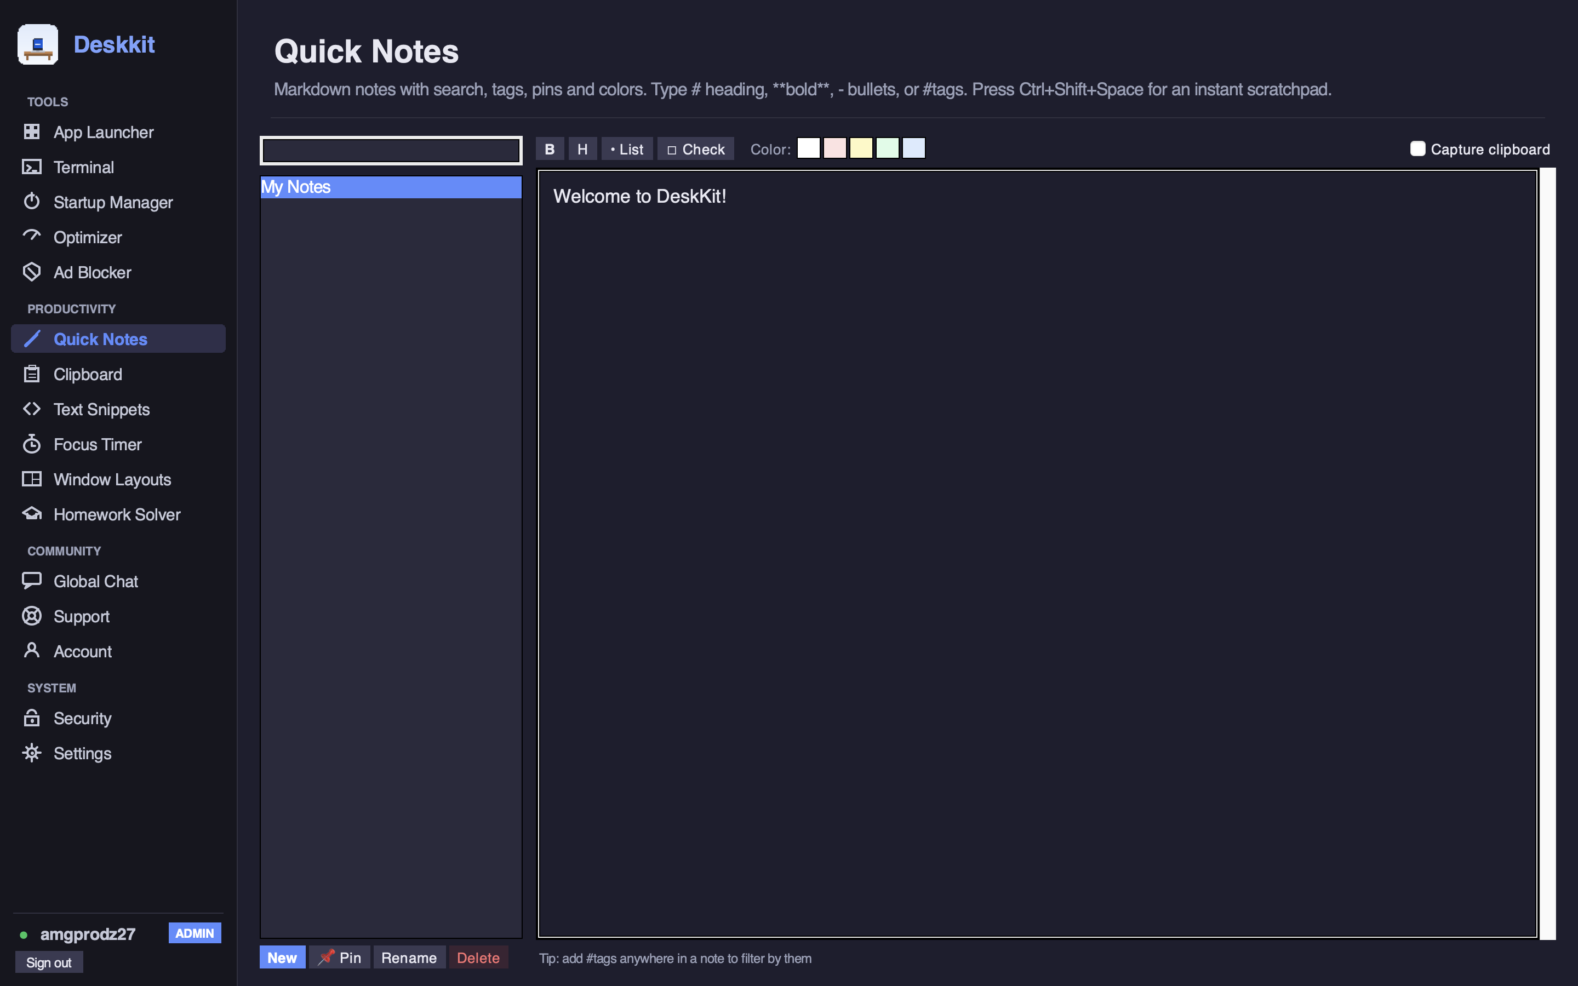
Task: Create a note with the New button
Action: [282, 958]
